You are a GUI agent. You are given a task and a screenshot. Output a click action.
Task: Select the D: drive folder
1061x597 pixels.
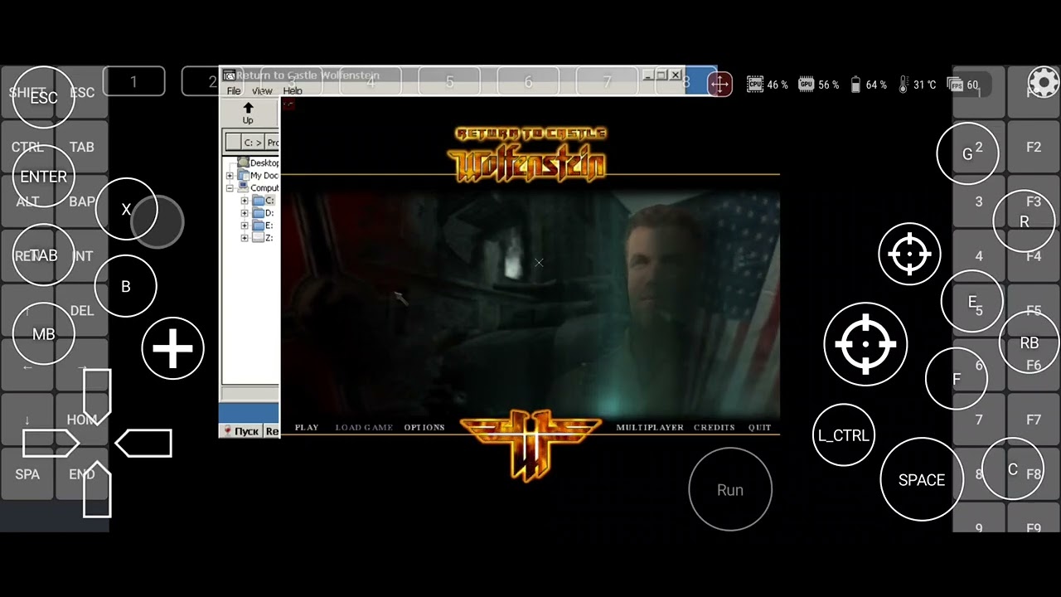pos(263,213)
